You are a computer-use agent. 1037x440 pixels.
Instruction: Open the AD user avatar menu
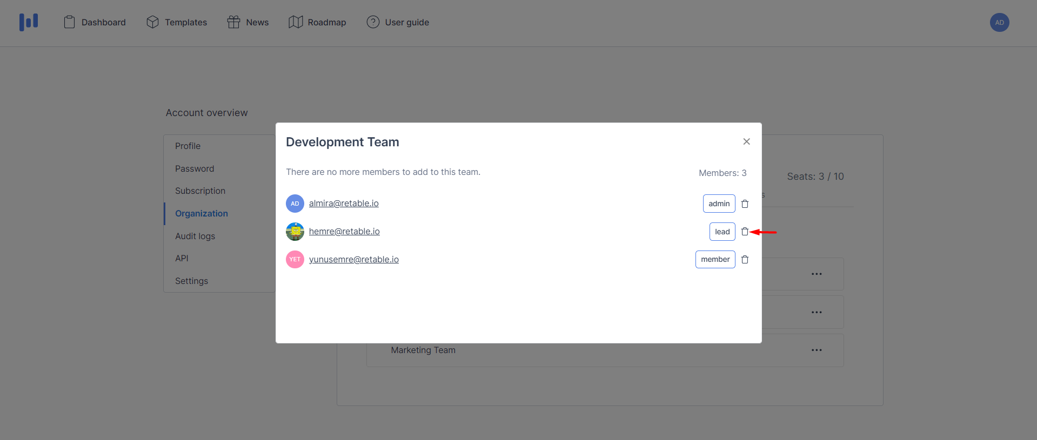tap(999, 22)
